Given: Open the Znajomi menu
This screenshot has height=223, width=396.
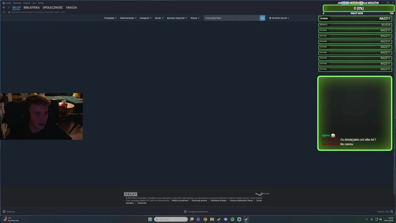Looking at the screenshot, I should (x=27, y=3).
